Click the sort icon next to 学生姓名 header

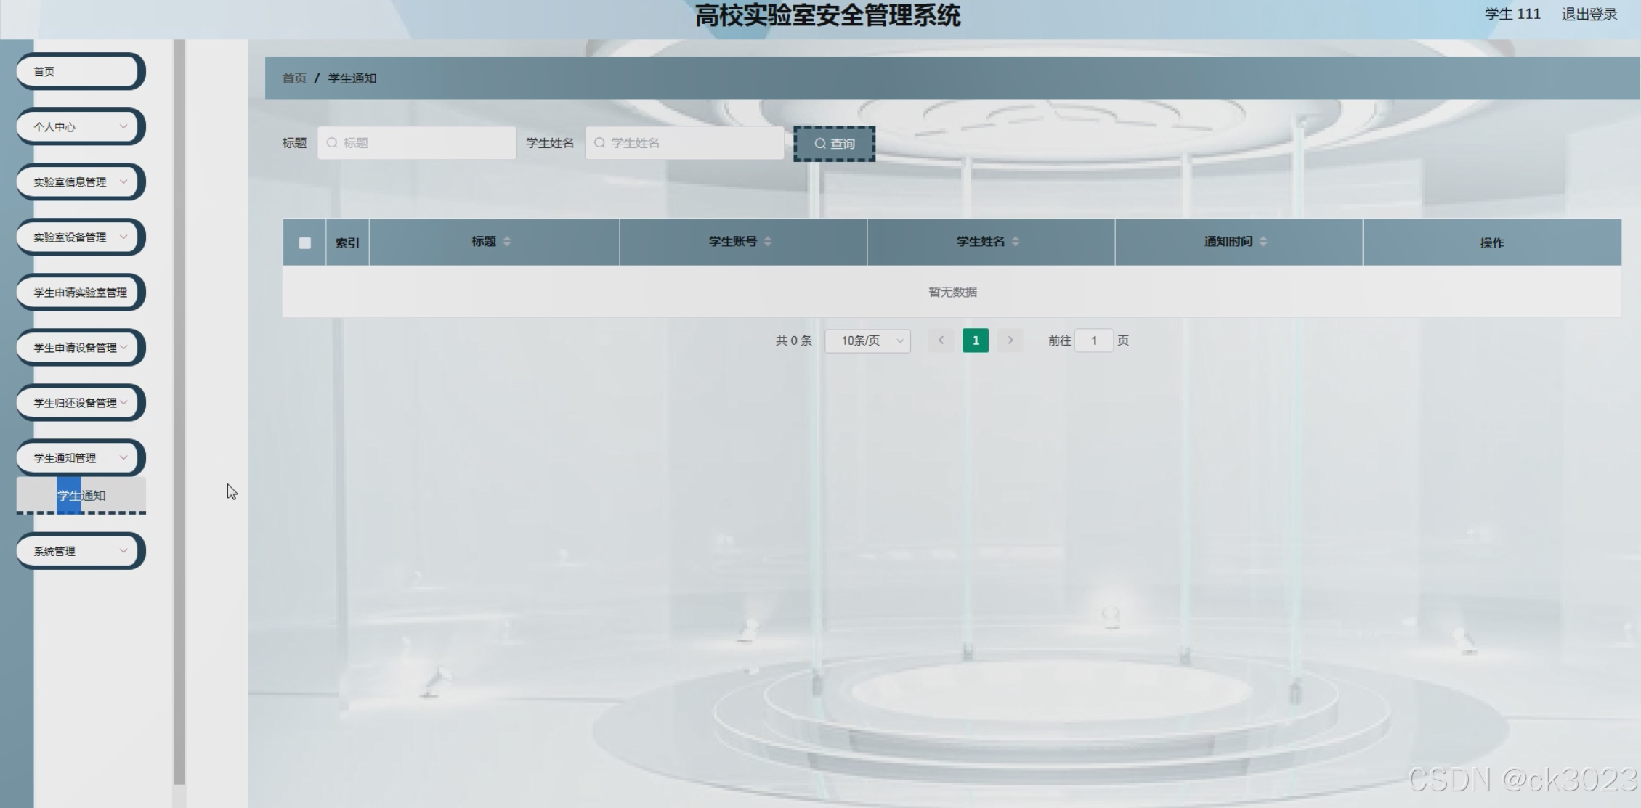[1016, 242]
